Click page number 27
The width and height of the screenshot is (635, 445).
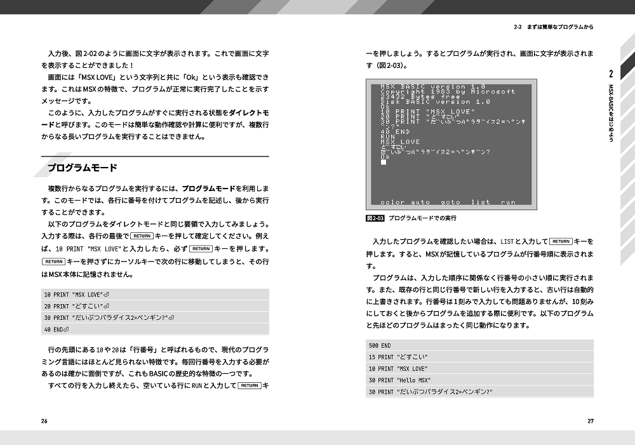591,421
